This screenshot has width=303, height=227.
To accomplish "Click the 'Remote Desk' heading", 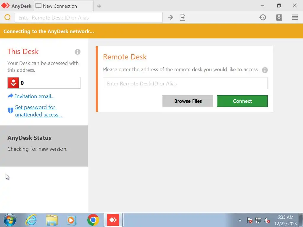I will point(125,57).
